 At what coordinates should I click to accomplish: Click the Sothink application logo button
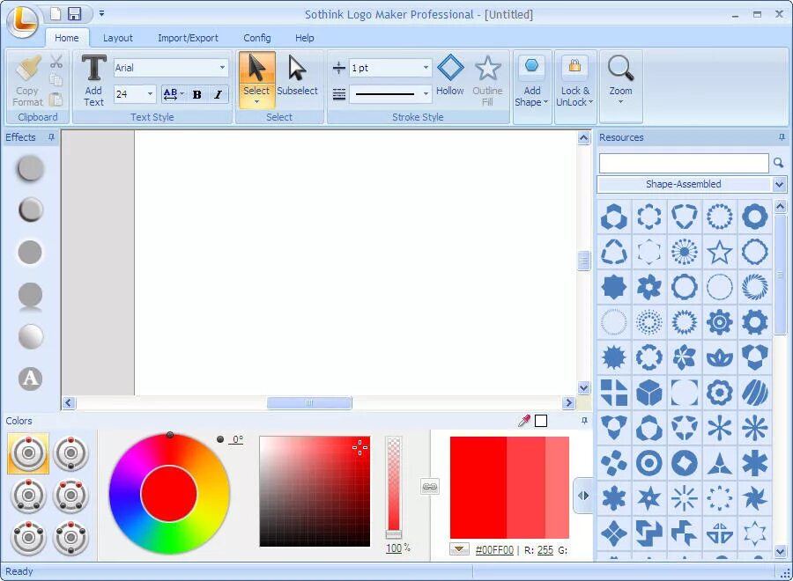(x=22, y=20)
